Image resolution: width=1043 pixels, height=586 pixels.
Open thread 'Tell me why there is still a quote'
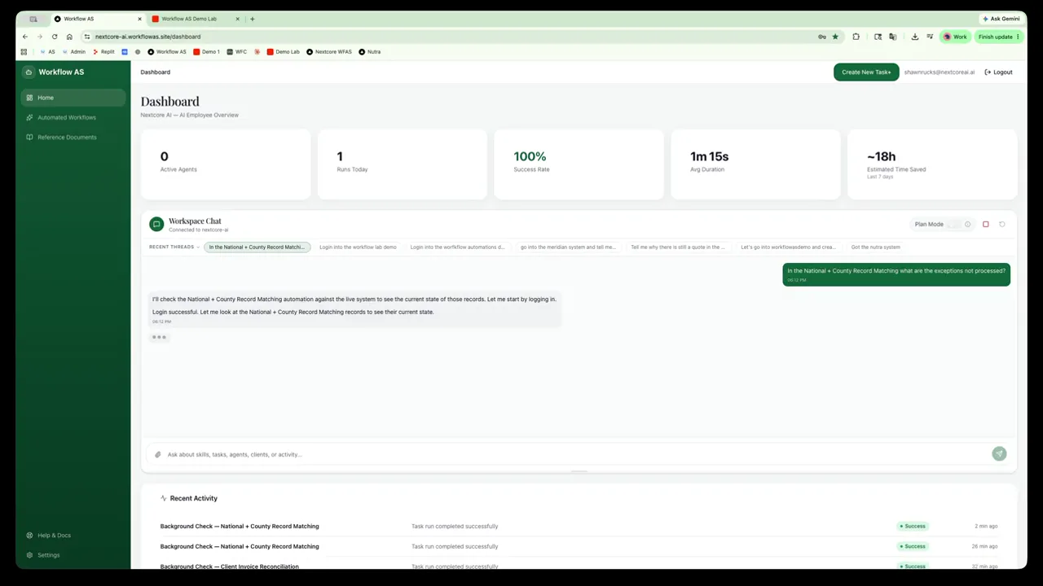coord(677,247)
